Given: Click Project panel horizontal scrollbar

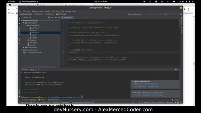Looking at the screenshot, I should pos(38,67).
